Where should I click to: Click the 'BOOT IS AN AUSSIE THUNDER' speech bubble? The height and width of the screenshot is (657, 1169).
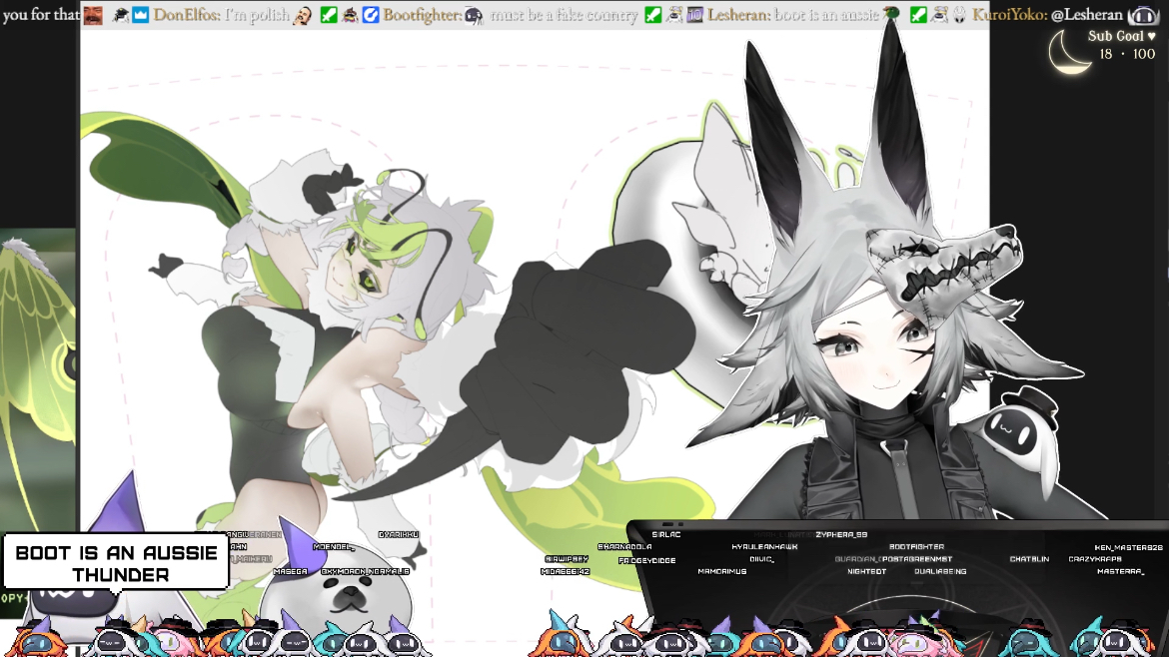coord(116,563)
